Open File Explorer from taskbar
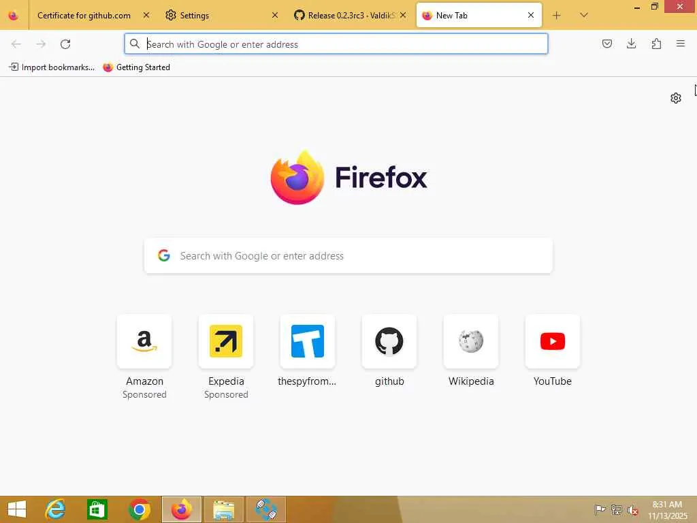The width and height of the screenshot is (697, 523). pos(223,509)
